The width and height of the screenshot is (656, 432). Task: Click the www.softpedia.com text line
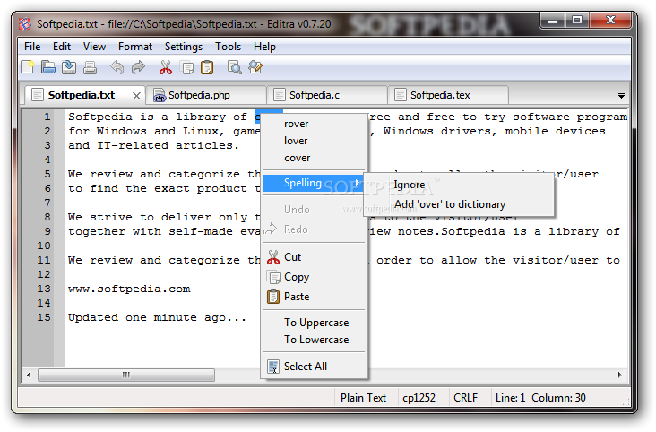(x=129, y=289)
